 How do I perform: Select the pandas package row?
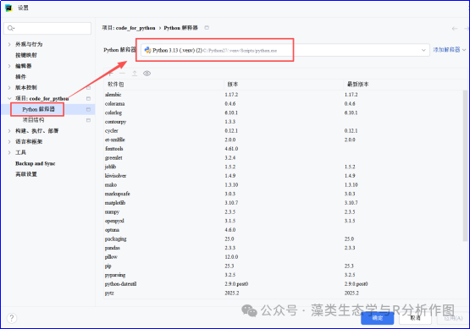click(x=283, y=248)
